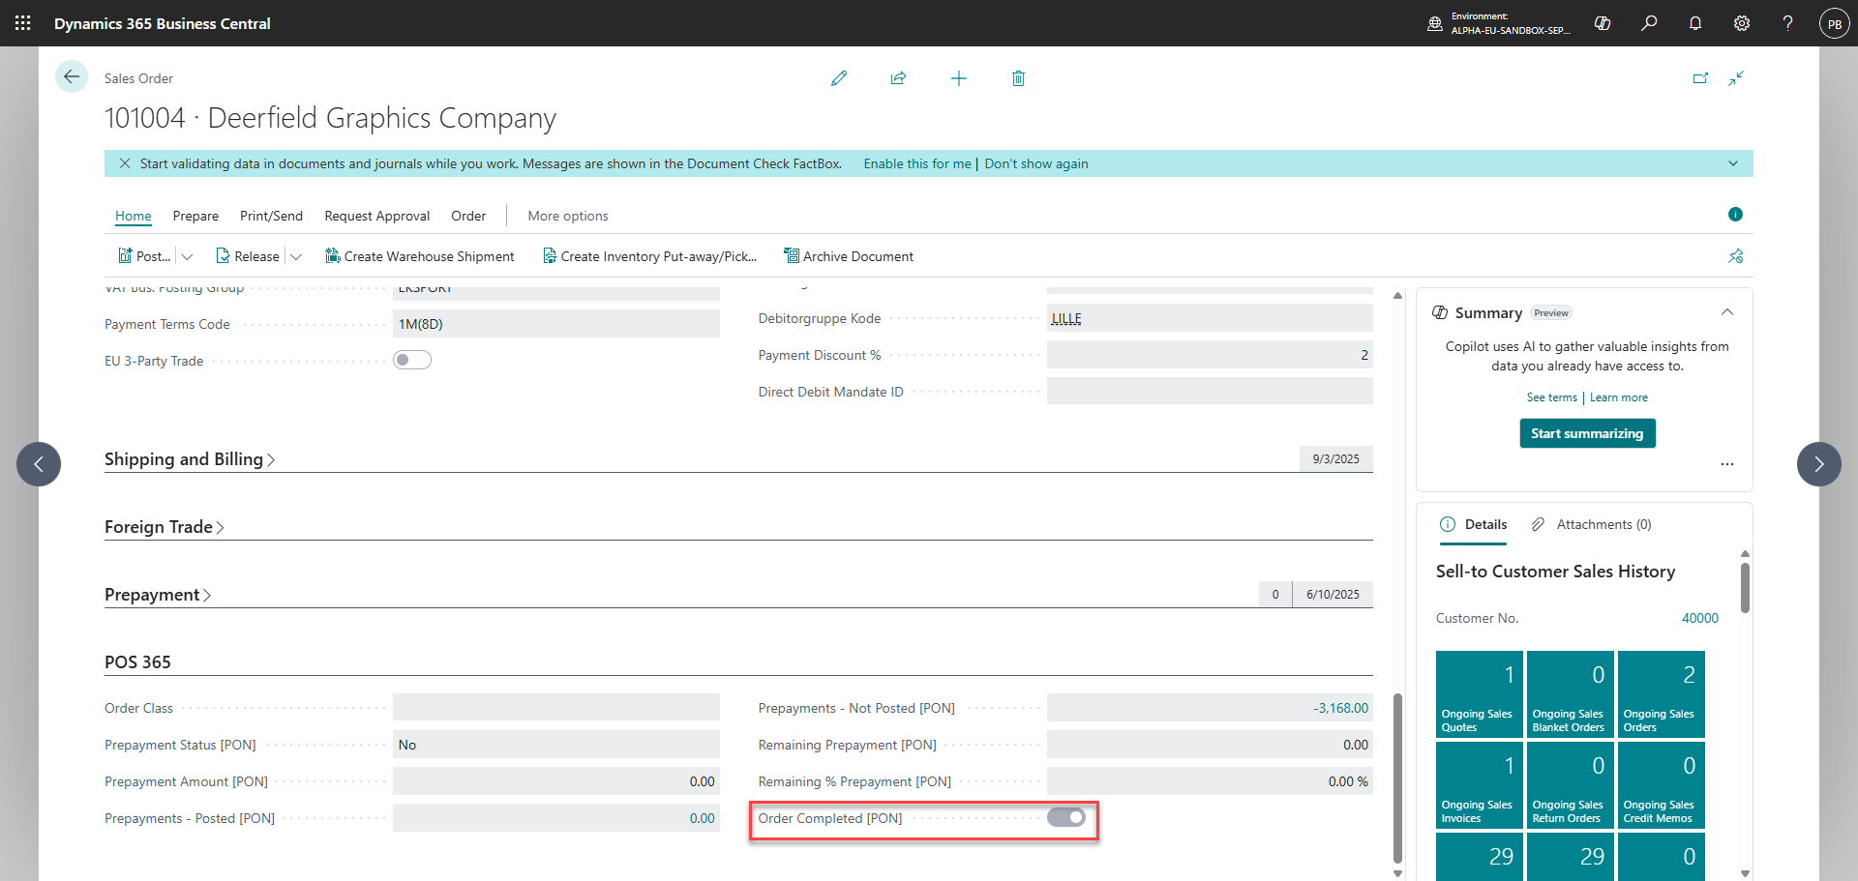Delete the sales order with trash icon
The image size is (1858, 881).
pos(1018,78)
